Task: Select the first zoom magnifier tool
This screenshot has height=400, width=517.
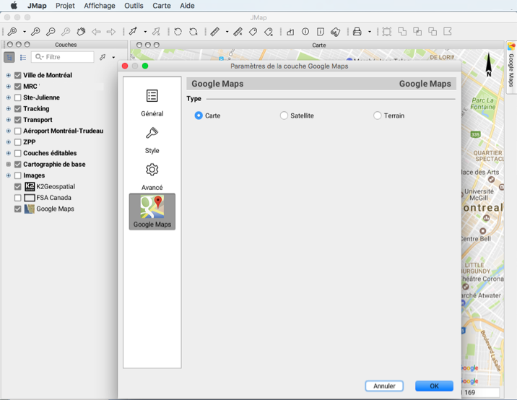Action: (12, 32)
